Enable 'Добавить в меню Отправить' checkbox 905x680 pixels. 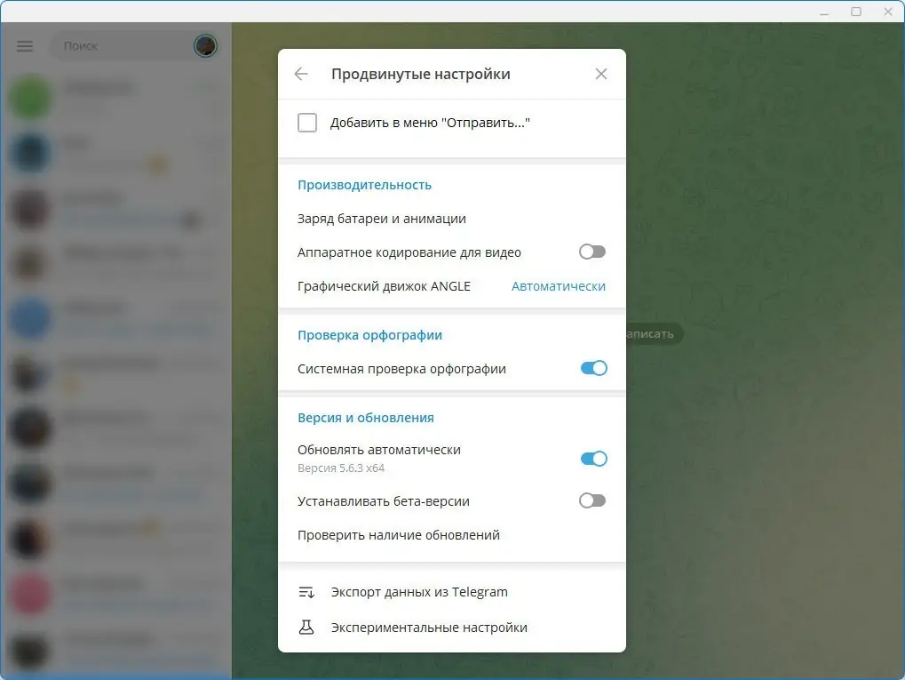point(307,123)
